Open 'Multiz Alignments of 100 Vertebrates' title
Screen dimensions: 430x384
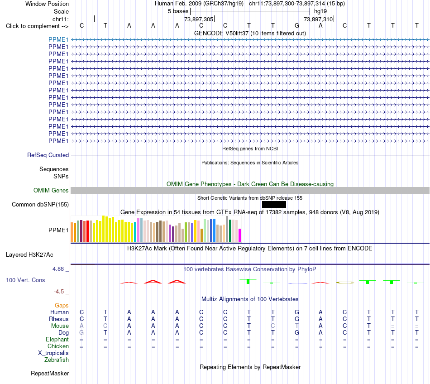pyautogui.click(x=250, y=299)
